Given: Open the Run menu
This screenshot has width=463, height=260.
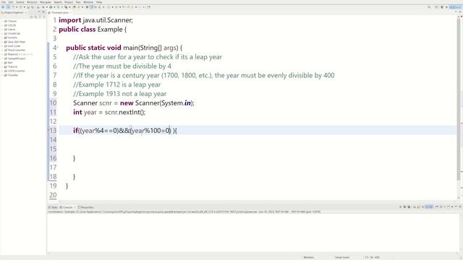Looking at the screenshot, I should click(x=78, y=2).
